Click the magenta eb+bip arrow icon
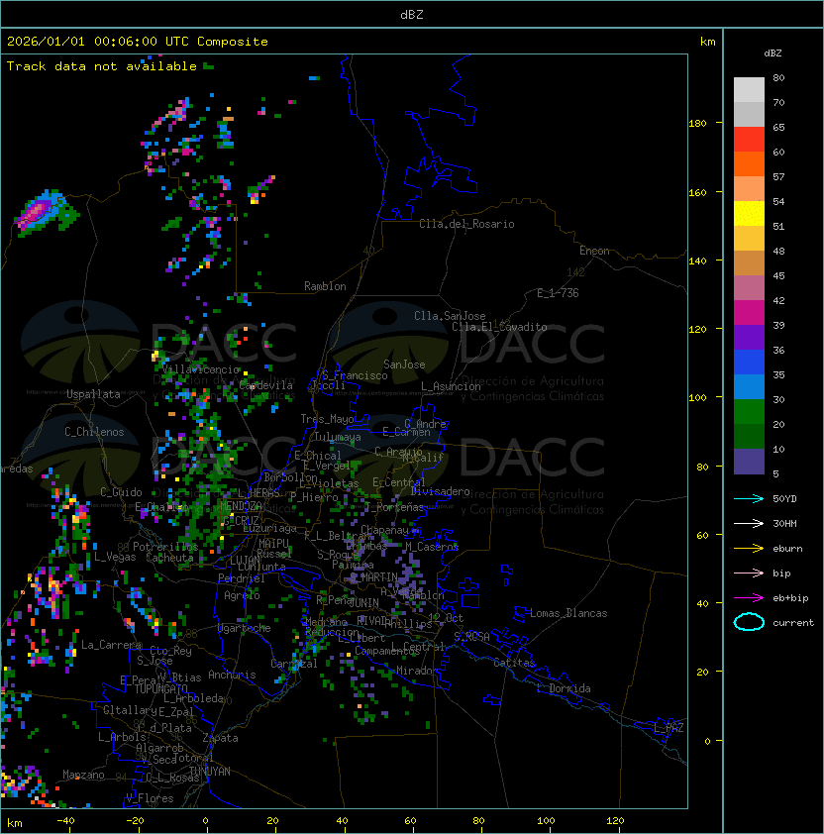 coord(749,597)
